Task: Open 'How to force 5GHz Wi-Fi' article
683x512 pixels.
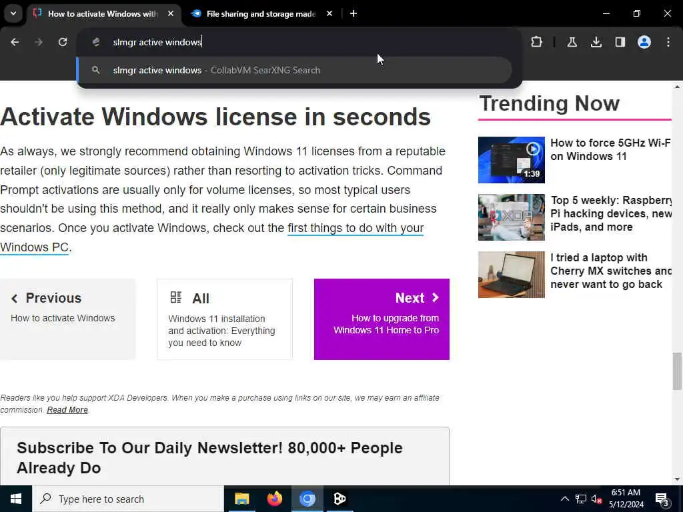Action: pos(611,149)
